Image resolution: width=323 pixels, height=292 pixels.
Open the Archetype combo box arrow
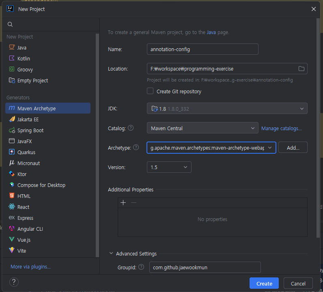[270, 148]
